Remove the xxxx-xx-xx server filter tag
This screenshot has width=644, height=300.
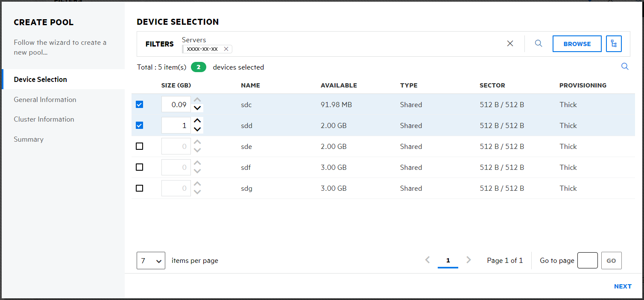226,49
